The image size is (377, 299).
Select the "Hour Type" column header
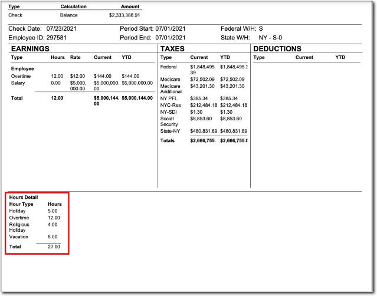[x=21, y=204]
